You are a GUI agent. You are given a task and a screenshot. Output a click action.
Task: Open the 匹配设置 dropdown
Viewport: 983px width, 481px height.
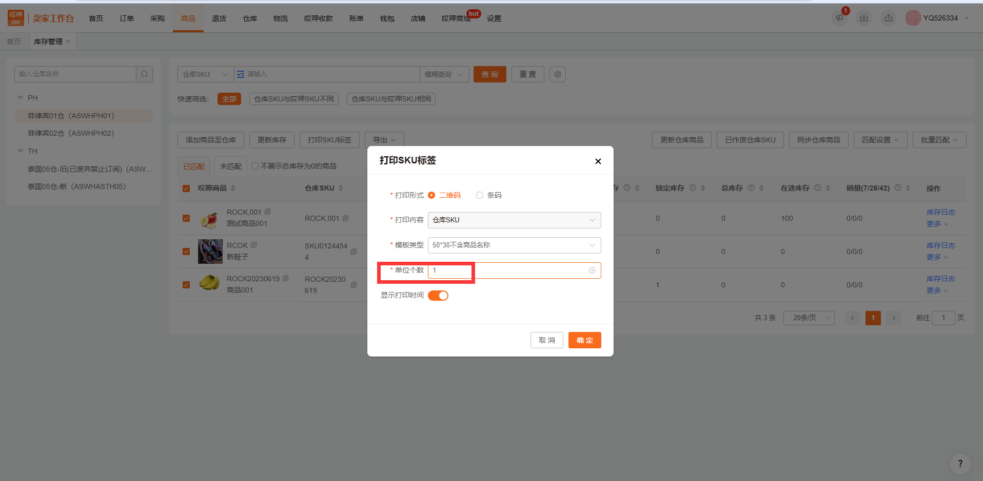click(x=880, y=140)
